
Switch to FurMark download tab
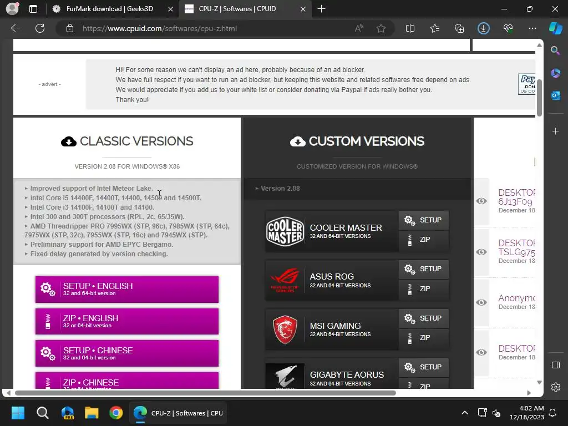point(109,9)
